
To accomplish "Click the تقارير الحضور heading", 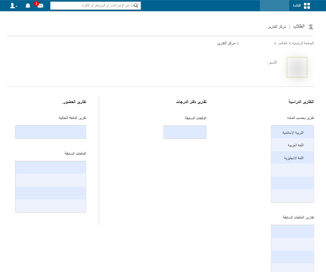I will 74,101.
